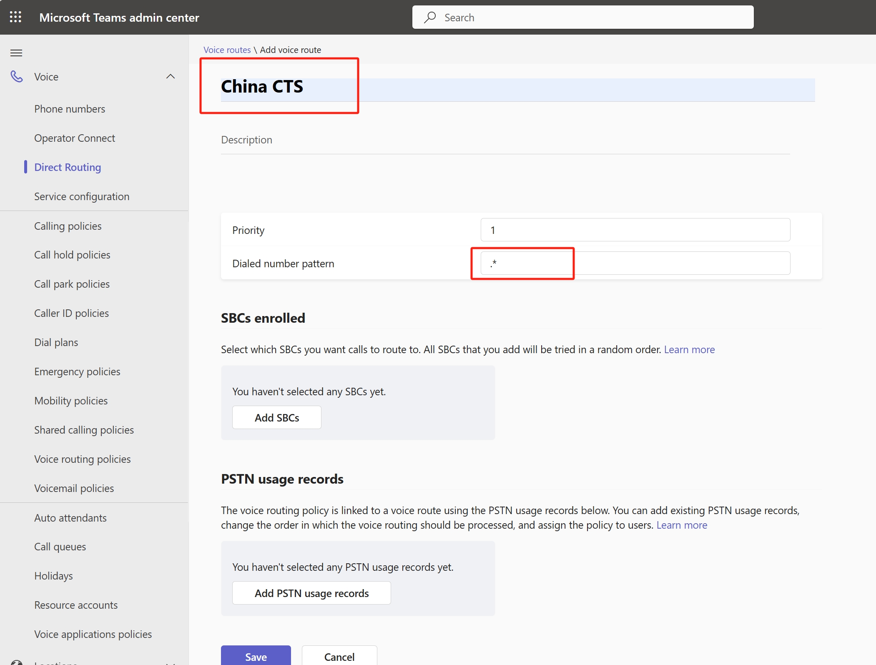Go to Call hold policies
This screenshot has height=665, width=876.
(x=72, y=255)
